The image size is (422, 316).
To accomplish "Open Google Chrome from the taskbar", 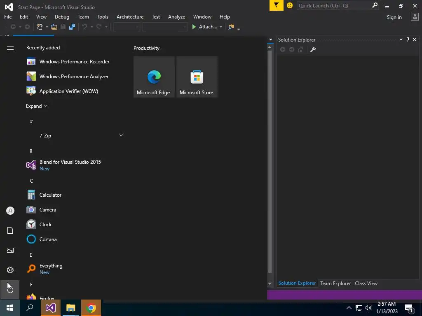I will (x=91, y=308).
